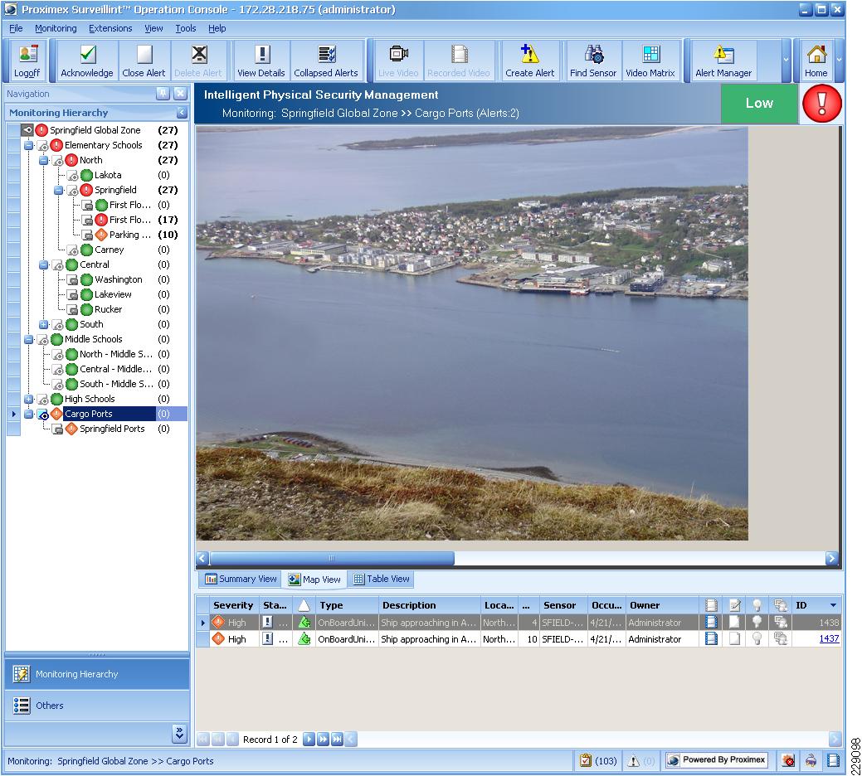Open the ID column dropdown arrow

coord(834,605)
